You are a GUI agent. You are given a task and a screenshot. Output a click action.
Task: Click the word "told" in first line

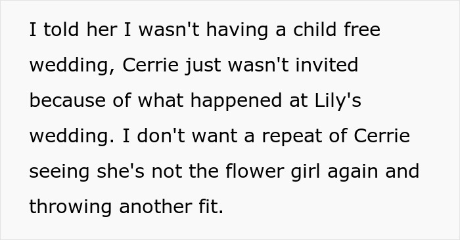[x=61, y=30]
